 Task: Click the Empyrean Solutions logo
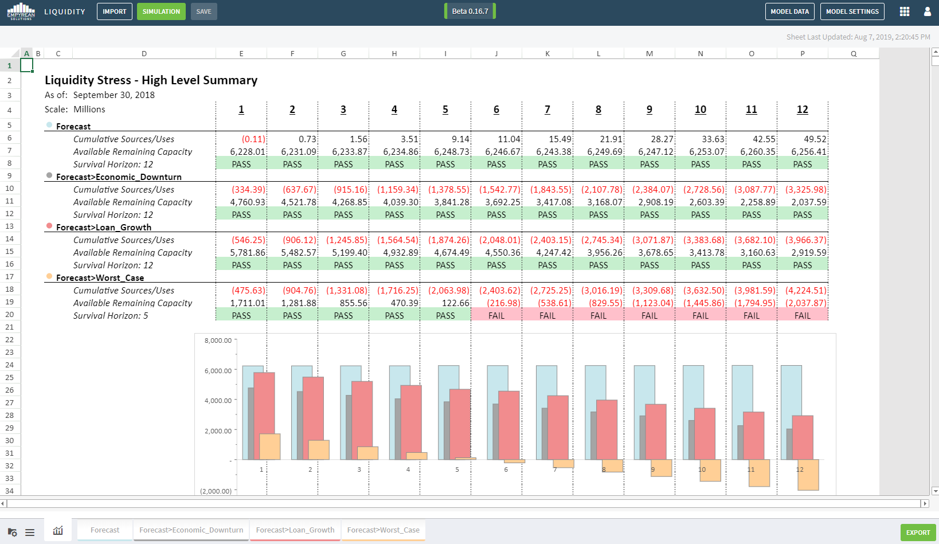[x=21, y=11]
